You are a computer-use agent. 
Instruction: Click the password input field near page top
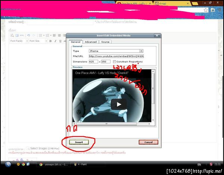pos(60,22)
